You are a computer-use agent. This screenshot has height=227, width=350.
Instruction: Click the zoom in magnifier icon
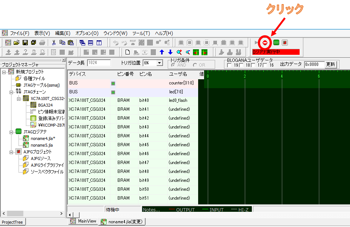[179, 52]
